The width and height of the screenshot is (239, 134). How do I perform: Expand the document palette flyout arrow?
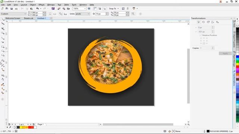[7, 127]
